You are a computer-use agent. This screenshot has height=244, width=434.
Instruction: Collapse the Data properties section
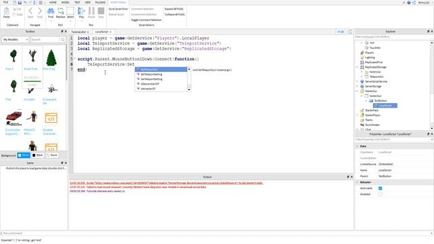tap(357, 146)
